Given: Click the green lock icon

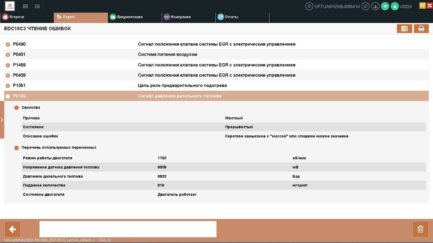Looking at the screenshot, I should [395, 6].
